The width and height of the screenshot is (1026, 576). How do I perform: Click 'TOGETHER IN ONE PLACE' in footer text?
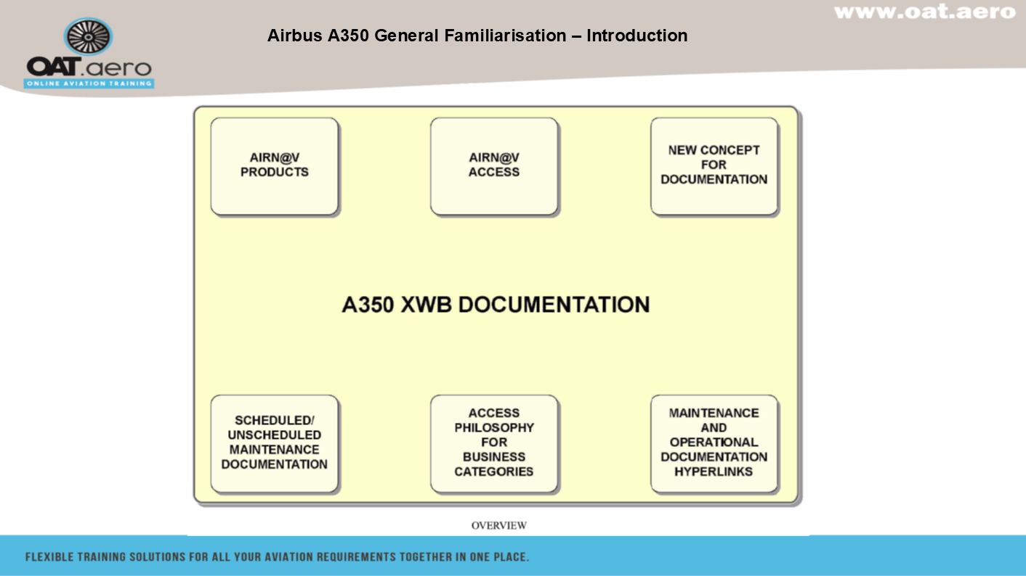(462, 557)
